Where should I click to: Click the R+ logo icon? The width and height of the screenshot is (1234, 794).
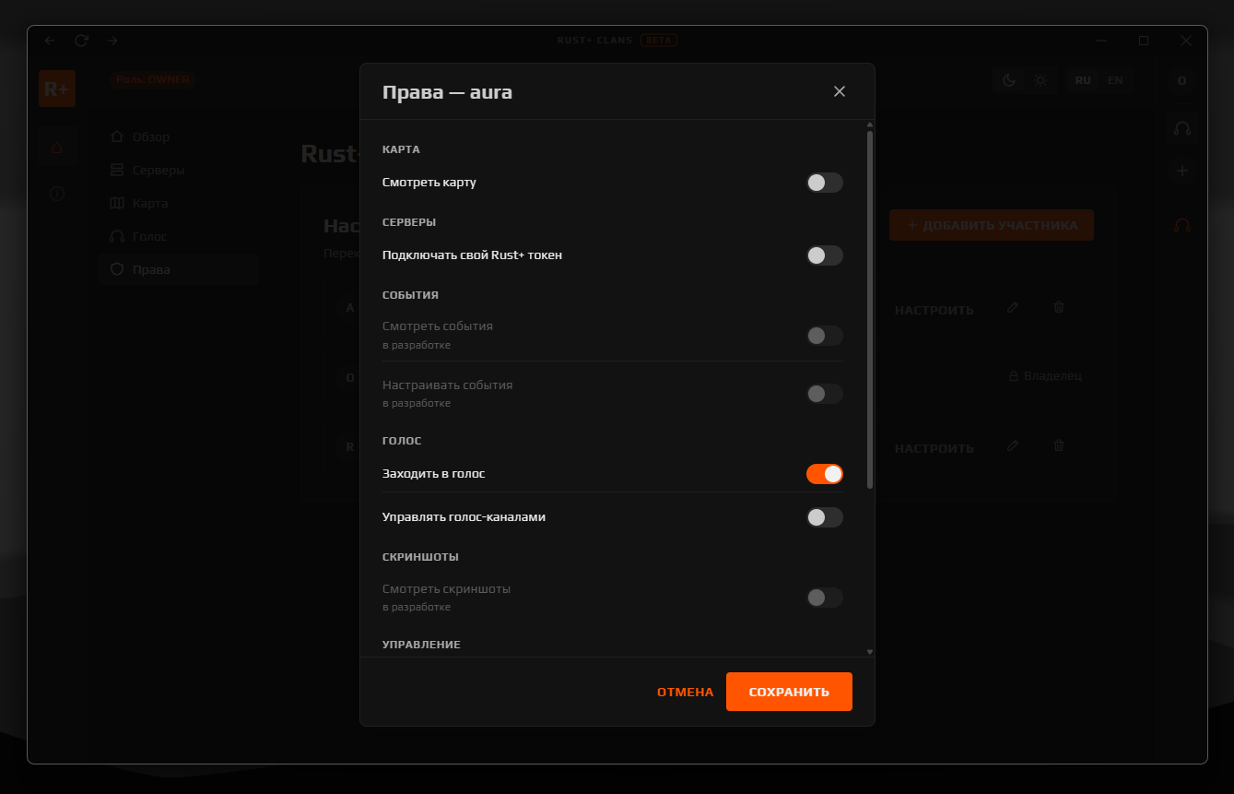(x=57, y=89)
